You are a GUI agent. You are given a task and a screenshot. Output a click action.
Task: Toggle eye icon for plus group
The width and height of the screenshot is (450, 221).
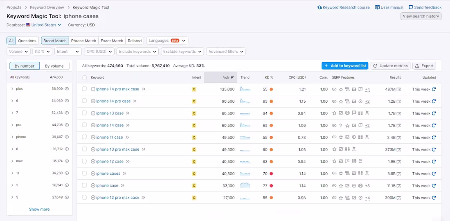pos(67,89)
